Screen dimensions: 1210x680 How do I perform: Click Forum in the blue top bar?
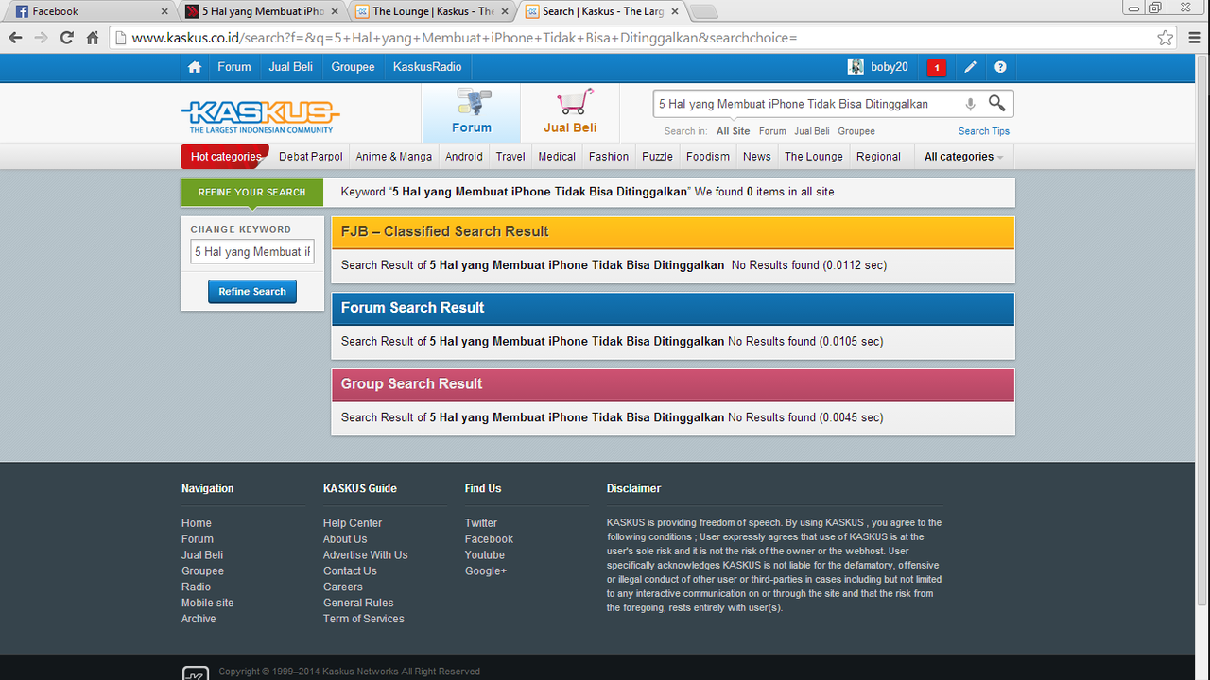pyautogui.click(x=234, y=67)
